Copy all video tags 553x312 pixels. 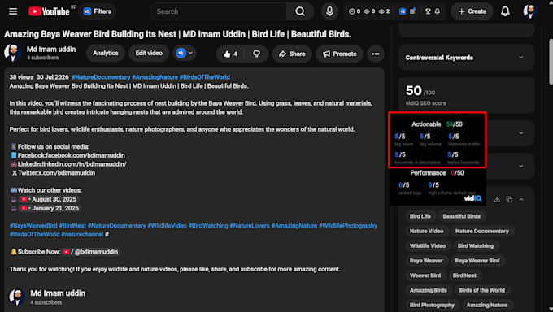point(509,200)
